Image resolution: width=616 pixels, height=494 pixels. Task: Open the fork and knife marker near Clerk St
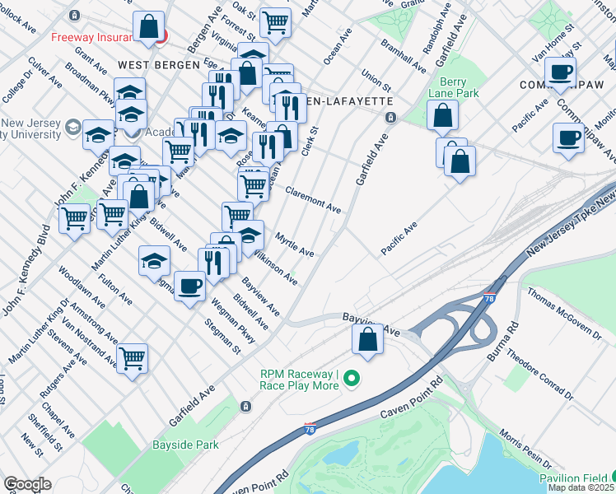click(268, 149)
